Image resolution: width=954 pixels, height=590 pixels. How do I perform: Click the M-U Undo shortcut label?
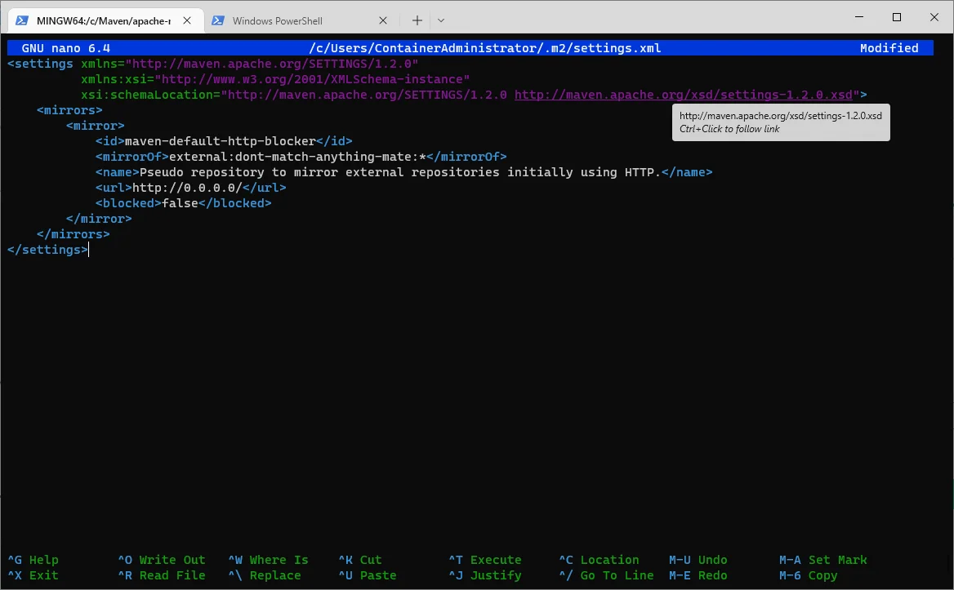[698, 560]
